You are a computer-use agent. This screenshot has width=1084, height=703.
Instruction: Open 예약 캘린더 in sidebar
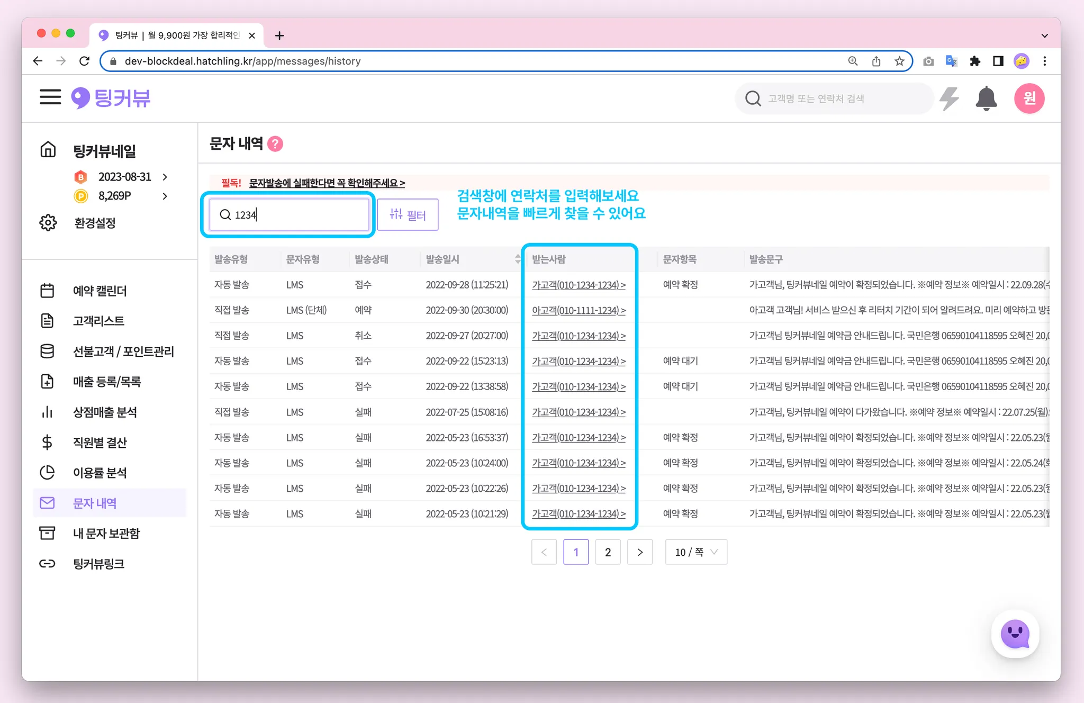coord(100,291)
